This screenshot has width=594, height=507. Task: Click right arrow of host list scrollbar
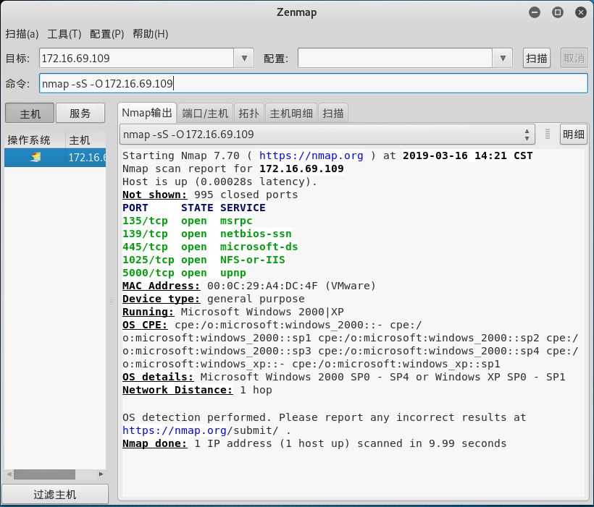pyautogui.click(x=101, y=474)
